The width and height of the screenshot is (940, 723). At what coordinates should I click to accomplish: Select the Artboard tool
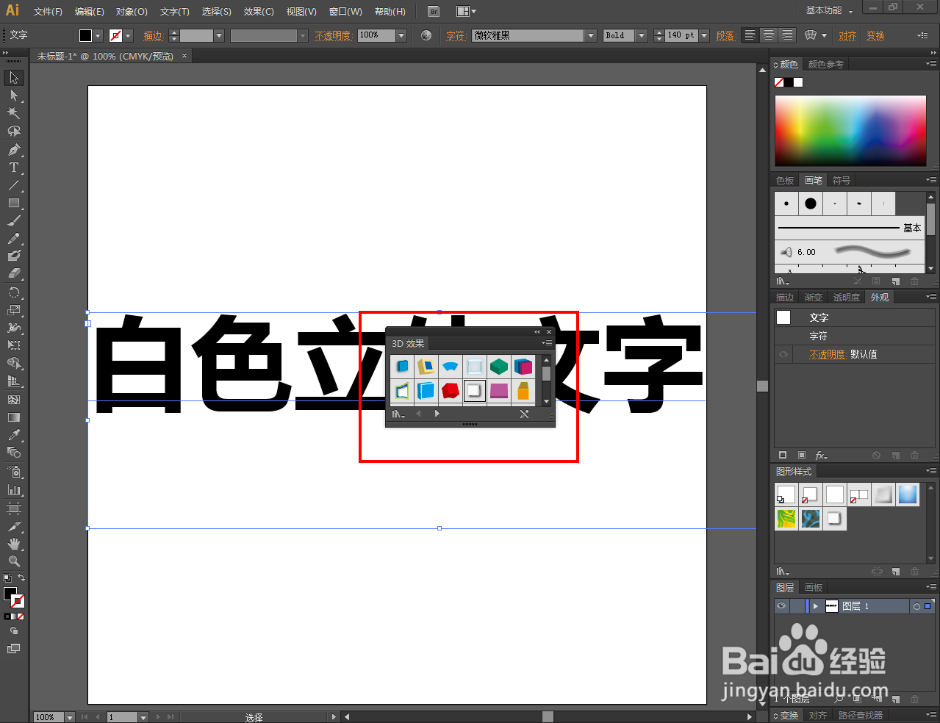click(14, 508)
